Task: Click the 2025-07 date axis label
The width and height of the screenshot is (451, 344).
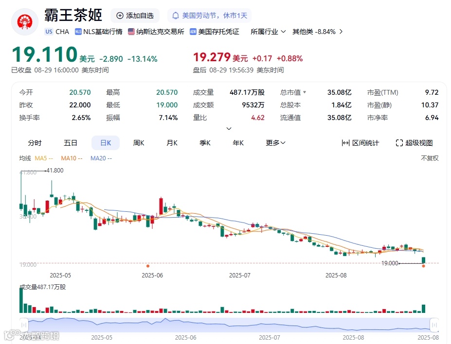Action: (240, 275)
